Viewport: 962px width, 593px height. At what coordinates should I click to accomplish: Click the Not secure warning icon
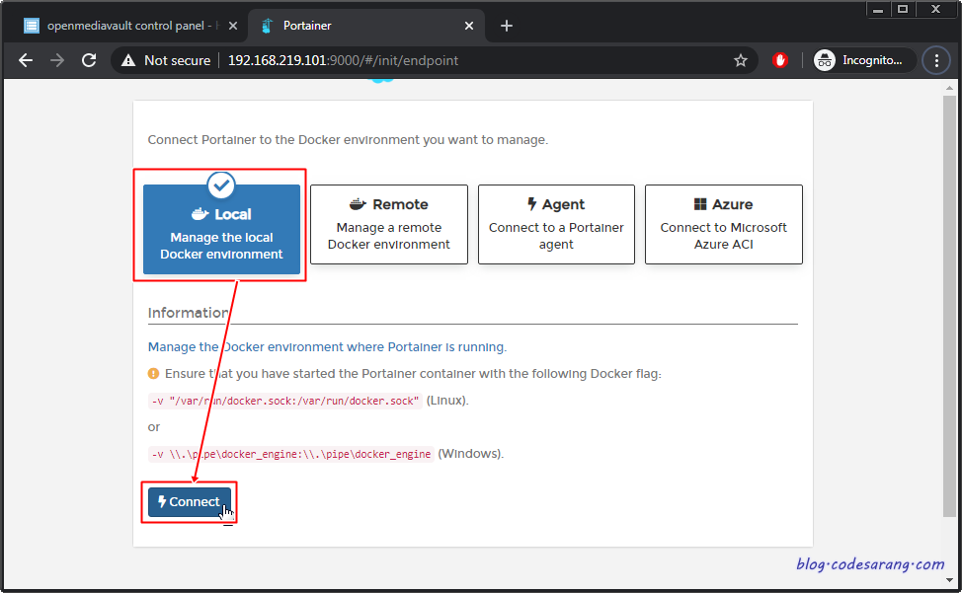click(x=128, y=60)
